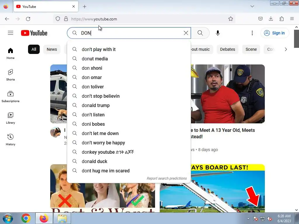View site info via padlock icon
Image resolution: width=299 pixels, height=224 pixels.
(x=66, y=19)
